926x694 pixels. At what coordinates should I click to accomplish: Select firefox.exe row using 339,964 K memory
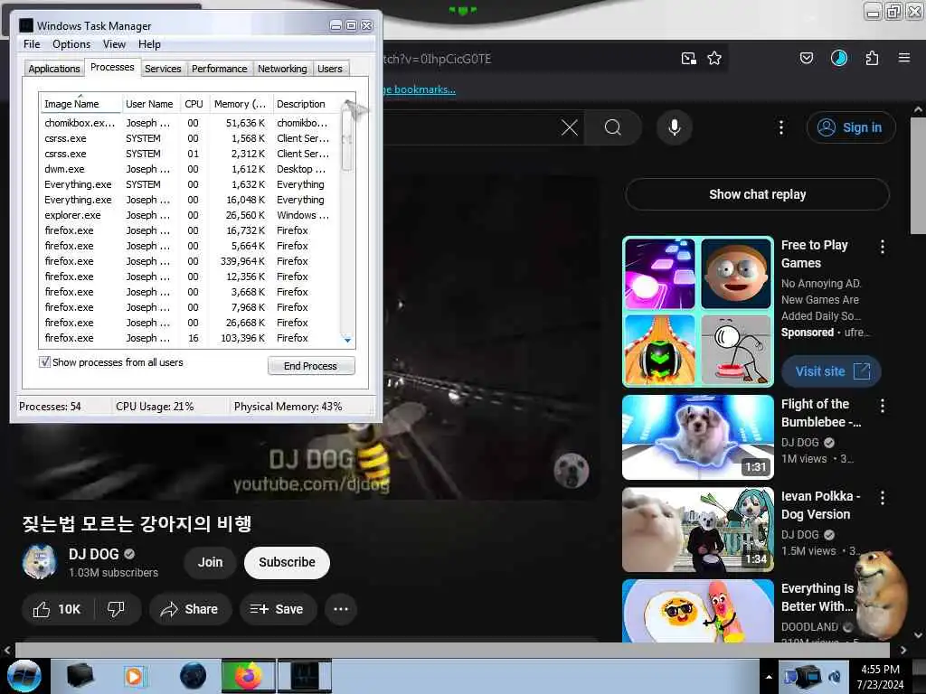188,261
